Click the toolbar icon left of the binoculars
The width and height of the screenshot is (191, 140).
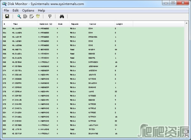(x=50, y=17)
